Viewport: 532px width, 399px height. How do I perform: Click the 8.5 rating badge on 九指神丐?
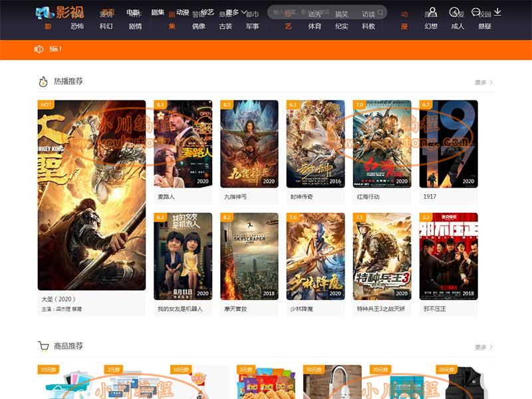point(227,104)
